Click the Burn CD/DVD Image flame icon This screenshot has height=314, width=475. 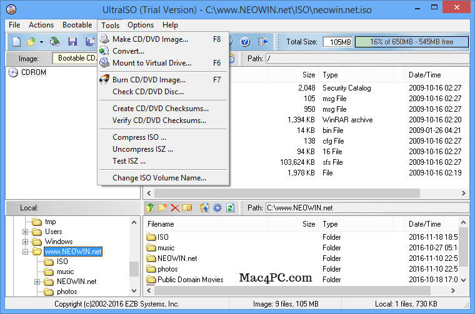104,79
